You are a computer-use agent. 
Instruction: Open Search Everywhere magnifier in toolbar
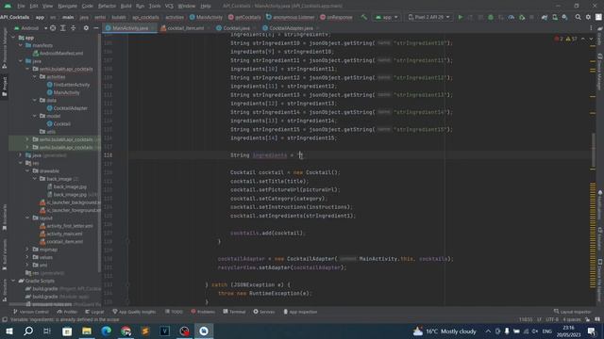pos(578,17)
